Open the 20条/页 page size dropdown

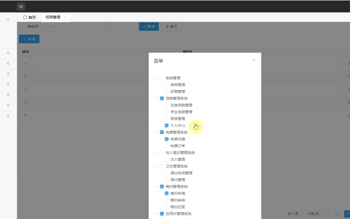(315, 214)
